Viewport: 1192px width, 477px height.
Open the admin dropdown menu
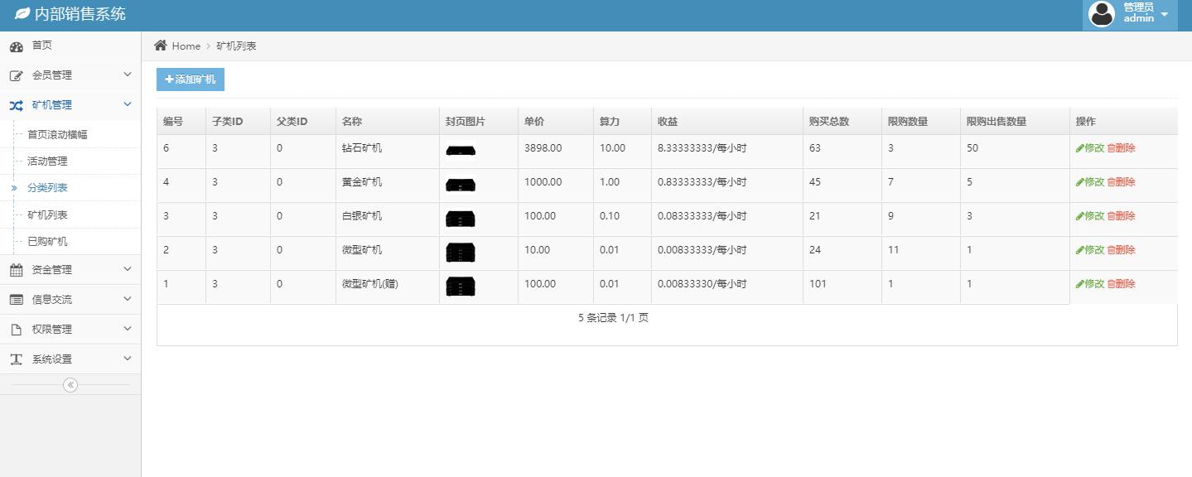(1163, 14)
